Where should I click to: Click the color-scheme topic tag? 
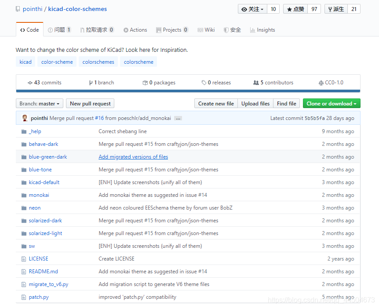coord(57,62)
